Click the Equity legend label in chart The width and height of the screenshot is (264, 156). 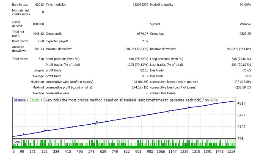34,100
